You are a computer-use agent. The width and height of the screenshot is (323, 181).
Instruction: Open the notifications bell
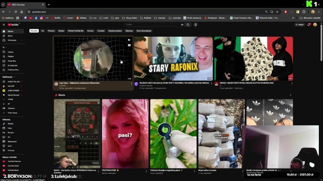[x=309, y=25]
